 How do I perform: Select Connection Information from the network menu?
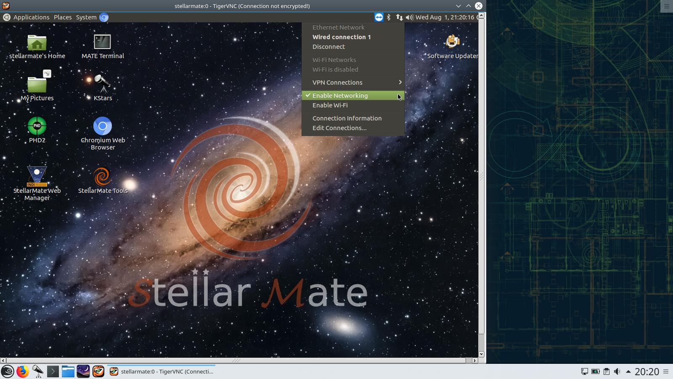click(347, 118)
